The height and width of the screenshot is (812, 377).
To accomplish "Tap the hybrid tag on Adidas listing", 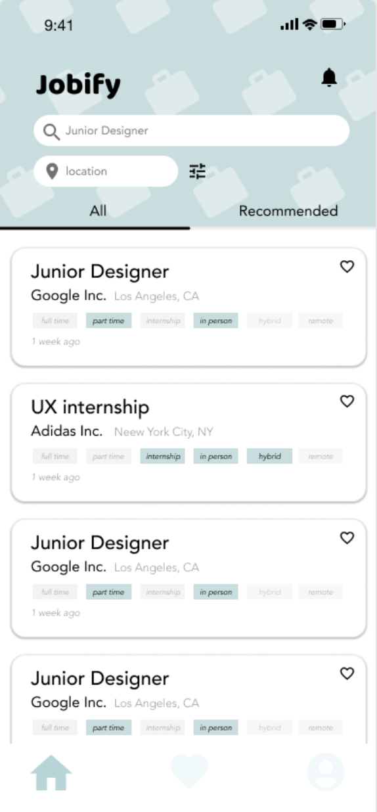I will (269, 456).
